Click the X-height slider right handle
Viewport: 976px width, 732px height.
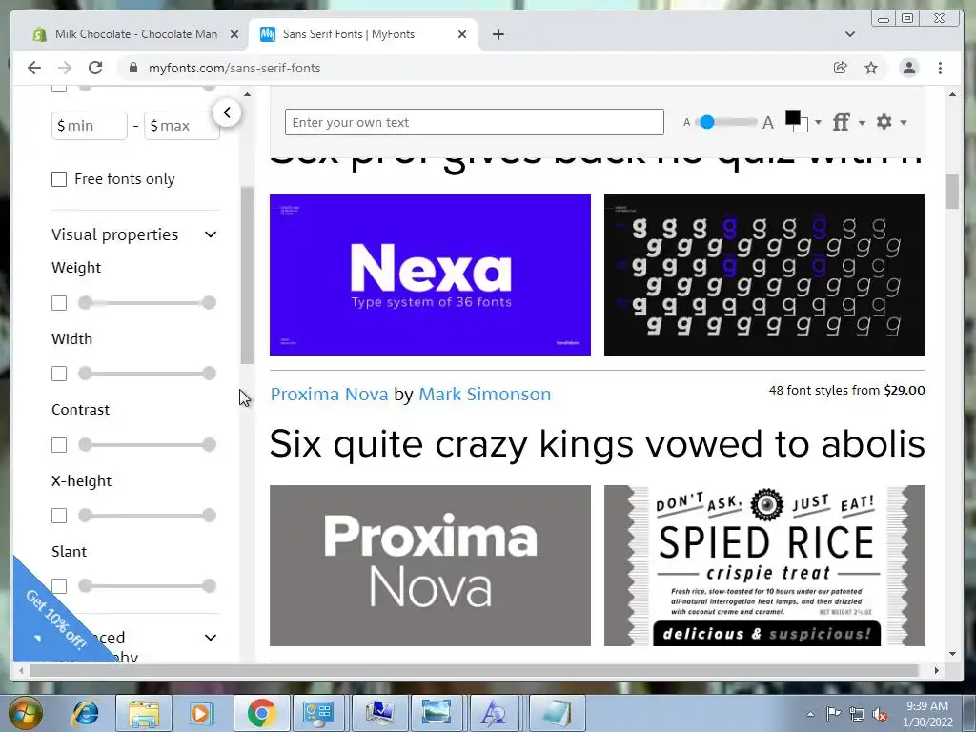click(209, 516)
